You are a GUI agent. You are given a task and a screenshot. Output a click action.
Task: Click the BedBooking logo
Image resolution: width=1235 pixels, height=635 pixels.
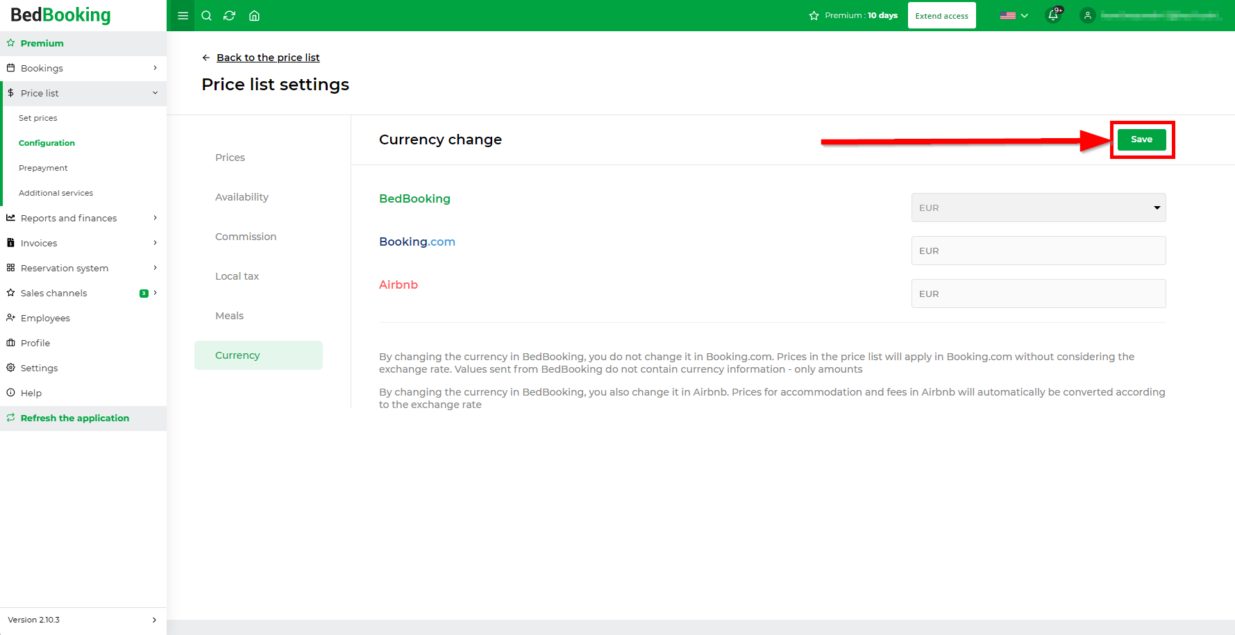pyautogui.click(x=60, y=15)
